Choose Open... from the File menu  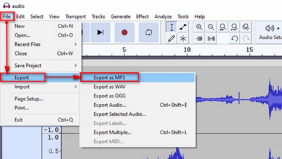point(41,35)
